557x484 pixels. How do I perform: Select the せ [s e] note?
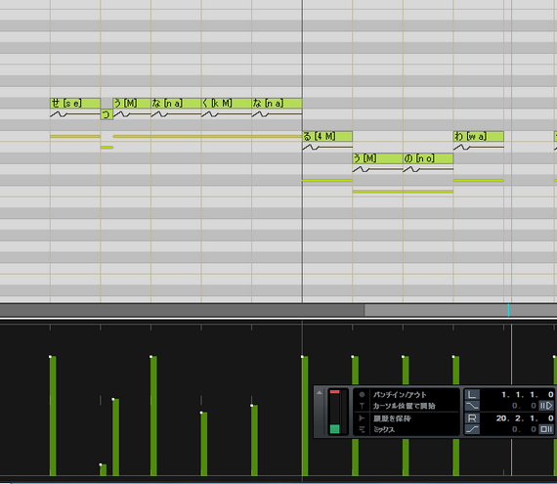75,103
